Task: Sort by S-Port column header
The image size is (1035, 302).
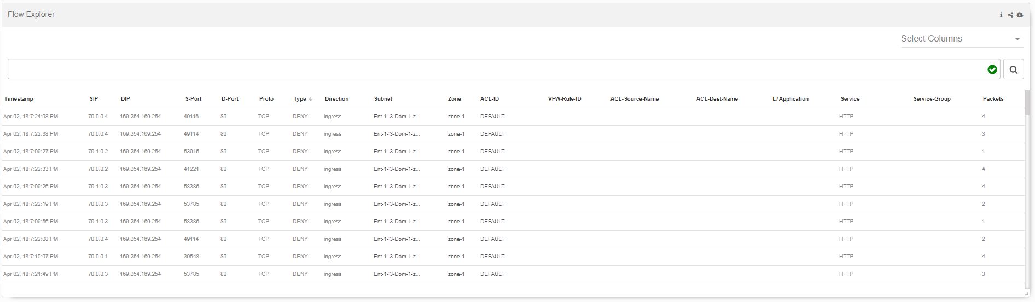Action: click(193, 99)
